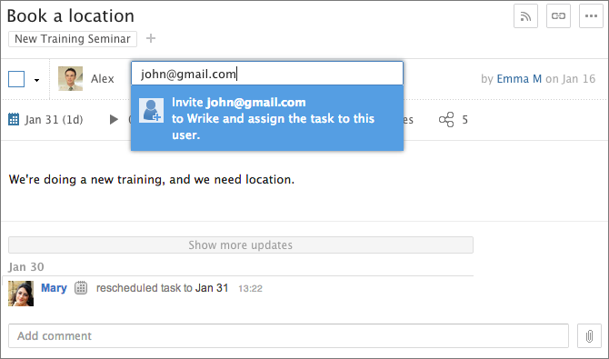Click the assignee email input field
609x359 pixels.
click(x=267, y=74)
